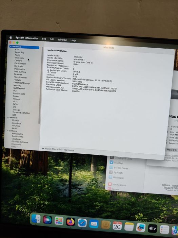Select Card Reader in the sidebar
Viewport: 178px width, 238px height.
(20, 64)
